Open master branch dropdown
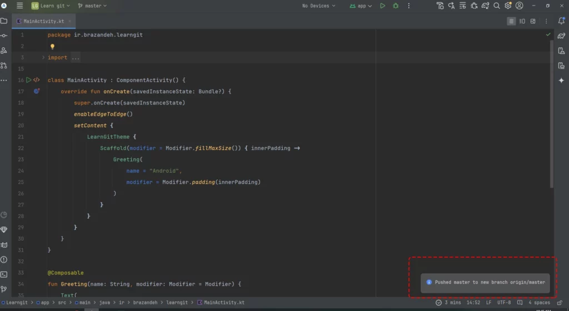Viewport: 569px width, 311px height. point(92,6)
